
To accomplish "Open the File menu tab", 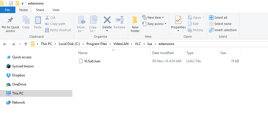I will pyautogui.click(x=7, y=10).
